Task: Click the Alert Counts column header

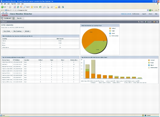Action: (x=60, y=39)
